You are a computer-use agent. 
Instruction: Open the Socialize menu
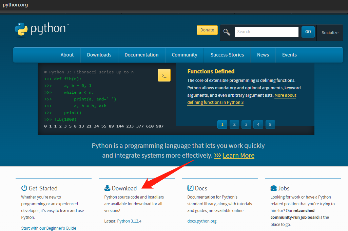330,33
